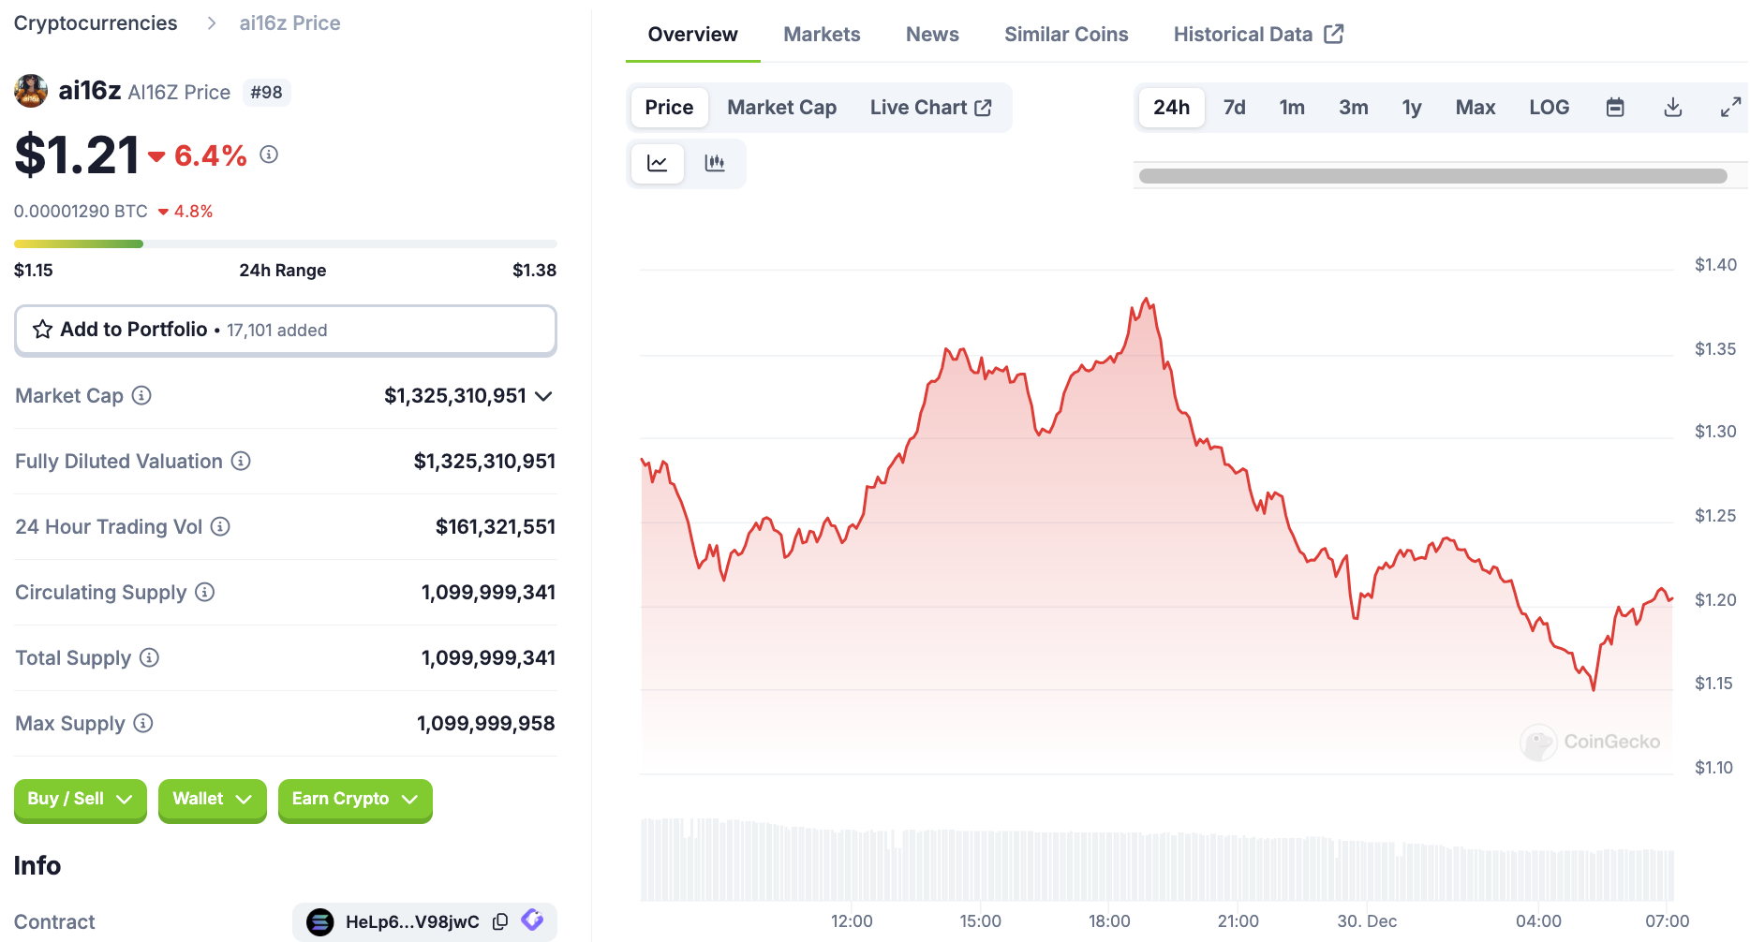The image size is (1750, 942).
Task: Click the $1.15 range low value
Action: (34, 271)
